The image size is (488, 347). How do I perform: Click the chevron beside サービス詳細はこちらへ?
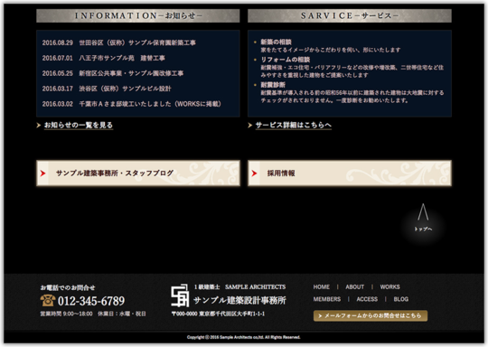point(250,125)
